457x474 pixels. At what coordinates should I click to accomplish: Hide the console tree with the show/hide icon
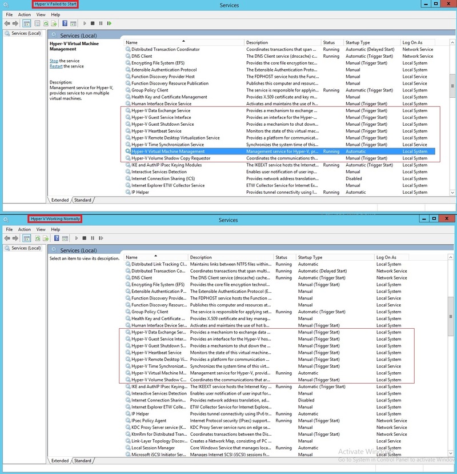(x=27, y=23)
